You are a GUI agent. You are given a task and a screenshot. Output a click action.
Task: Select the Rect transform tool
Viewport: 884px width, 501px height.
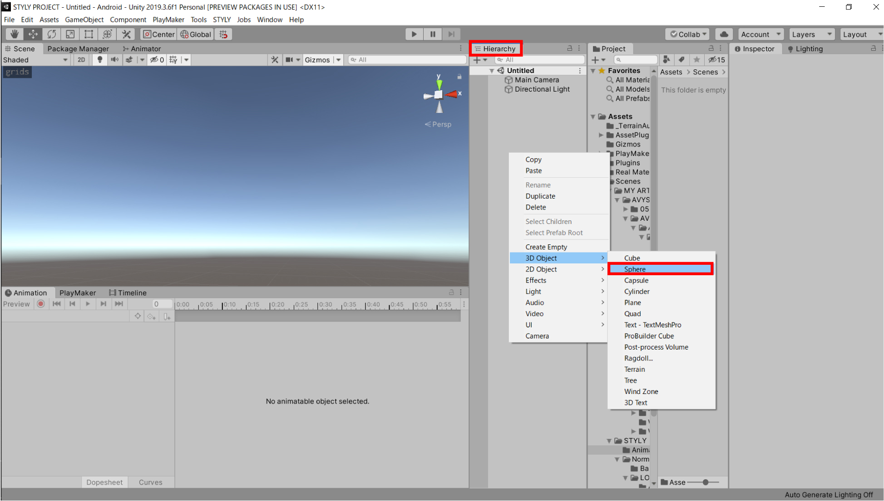(89, 34)
